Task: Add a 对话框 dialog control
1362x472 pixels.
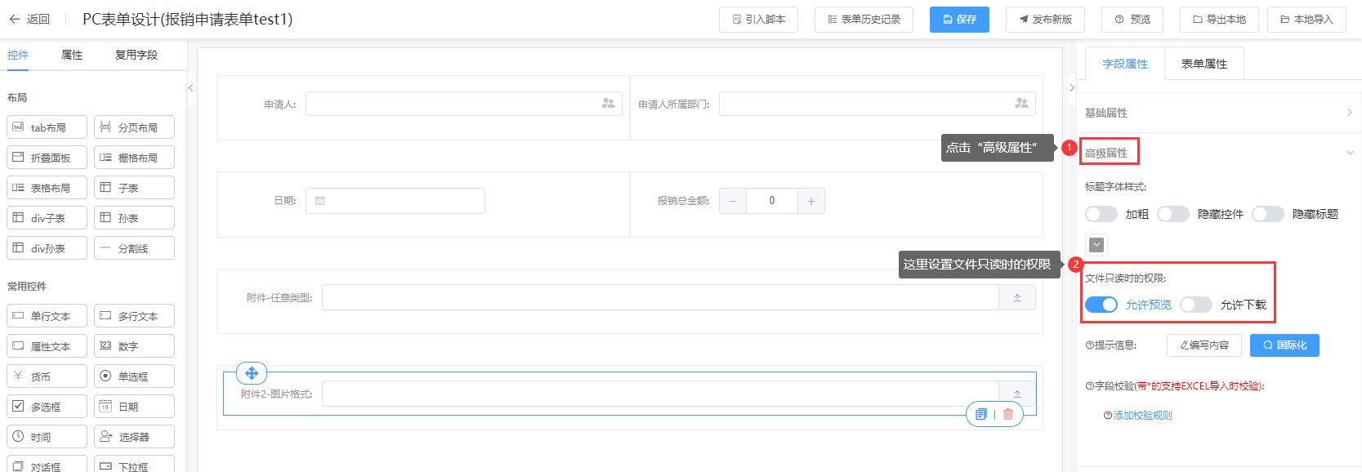Action: pos(47,464)
